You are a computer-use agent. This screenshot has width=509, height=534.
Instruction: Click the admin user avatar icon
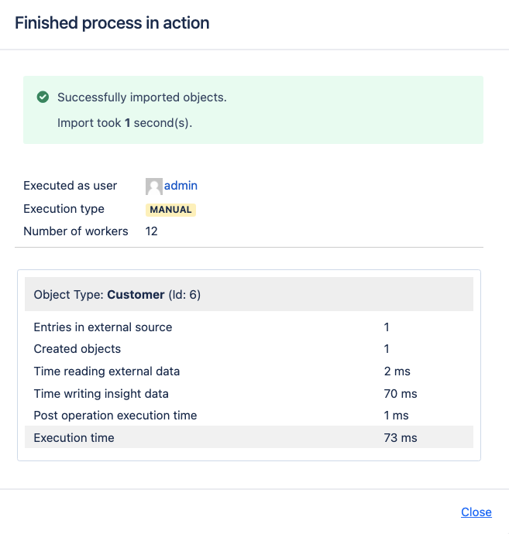(153, 186)
